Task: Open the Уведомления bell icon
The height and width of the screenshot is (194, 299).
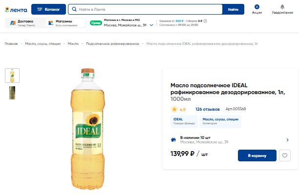Action: (282, 7)
